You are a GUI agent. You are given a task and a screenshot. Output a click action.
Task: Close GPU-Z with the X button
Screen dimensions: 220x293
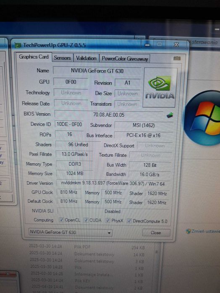176,44
